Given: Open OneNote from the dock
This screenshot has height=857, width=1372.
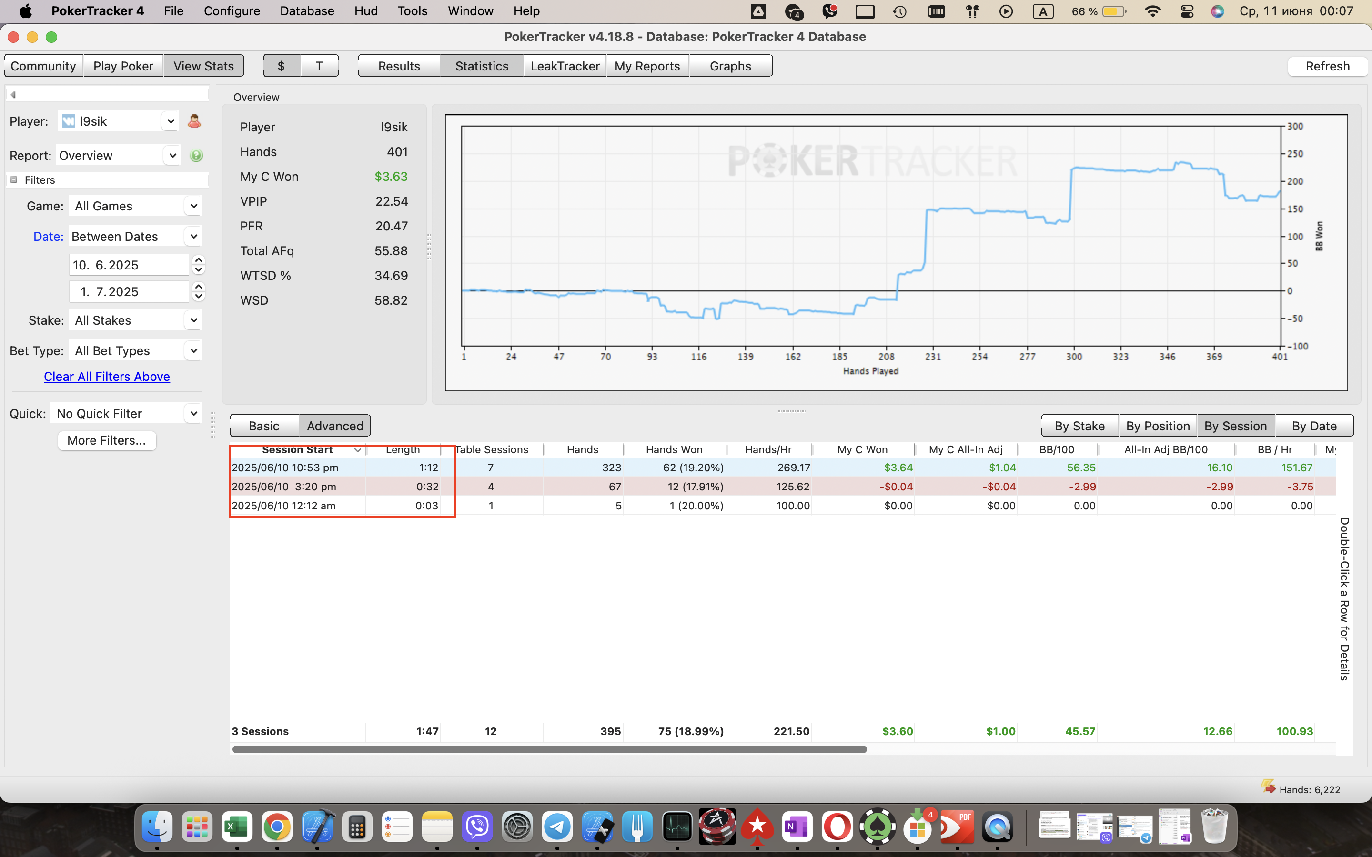Looking at the screenshot, I should point(797,827).
